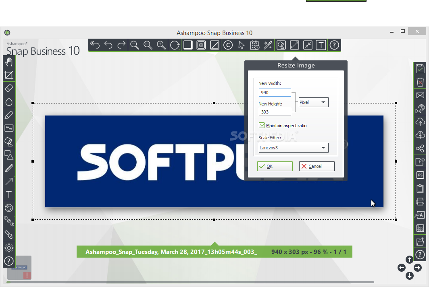
Task: Select the numbered steps tool
Action: tap(9, 221)
